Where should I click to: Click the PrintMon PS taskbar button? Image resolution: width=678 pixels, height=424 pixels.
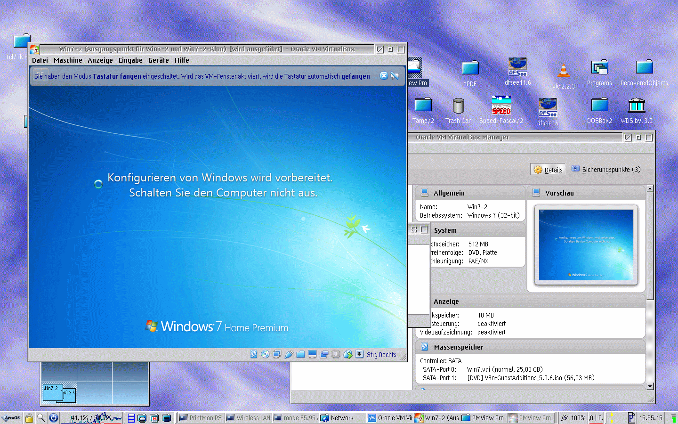tap(201, 418)
